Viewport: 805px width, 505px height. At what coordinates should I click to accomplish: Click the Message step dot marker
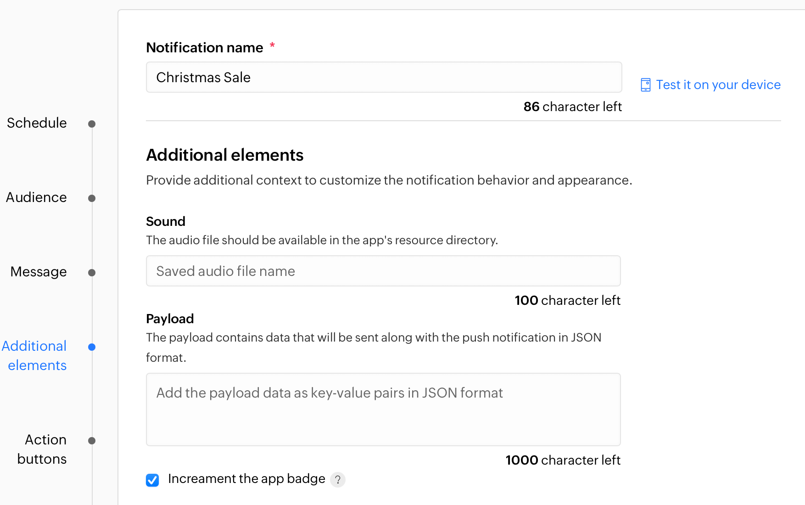tap(92, 273)
